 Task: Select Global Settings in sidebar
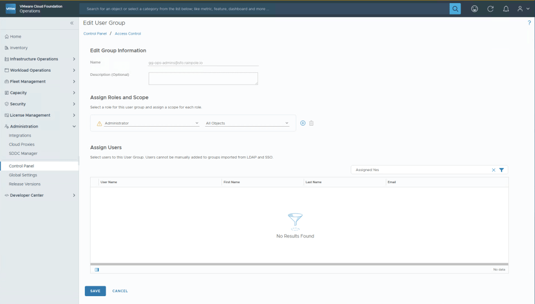pyautogui.click(x=23, y=175)
